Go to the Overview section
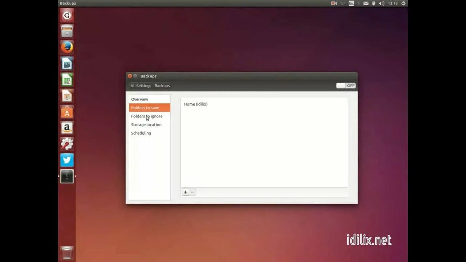Image resolution: width=466 pixels, height=262 pixels. [150, 99]
